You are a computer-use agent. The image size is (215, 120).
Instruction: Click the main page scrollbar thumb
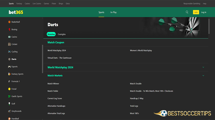click(209, 26)
